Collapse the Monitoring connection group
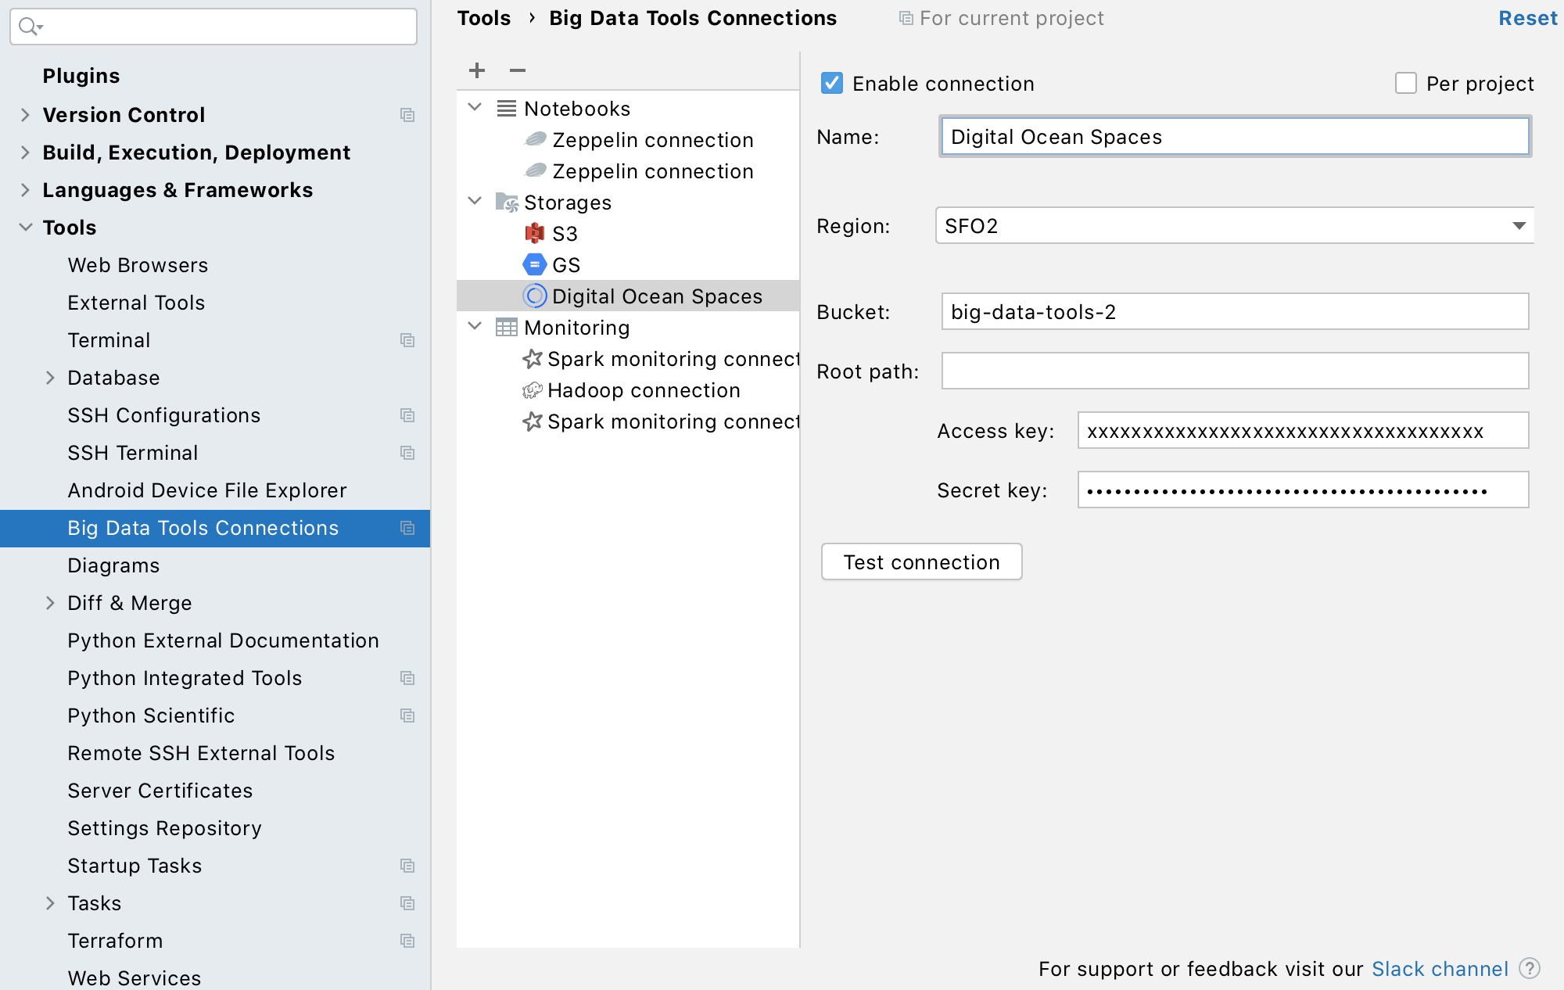Viewport: 1564px width, 990px height. point(475,326)
